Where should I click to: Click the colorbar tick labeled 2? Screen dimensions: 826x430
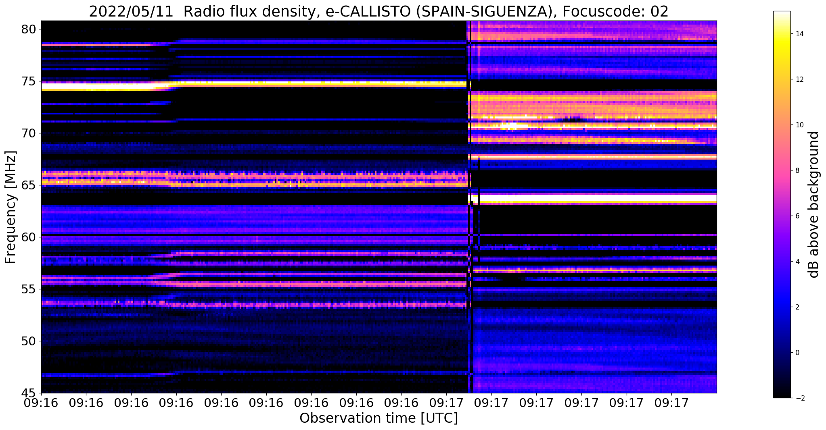coord(797,307)
